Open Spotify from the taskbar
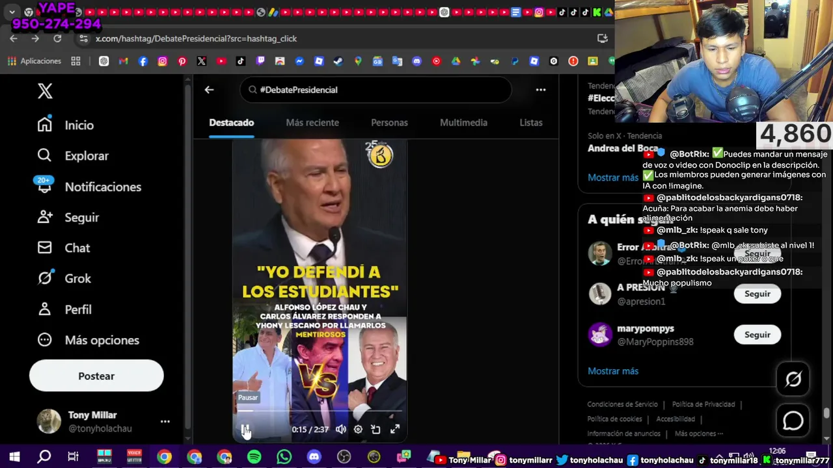Image resolution: width=833 pixels, height=468 pixels. click(x=254, y=457)
